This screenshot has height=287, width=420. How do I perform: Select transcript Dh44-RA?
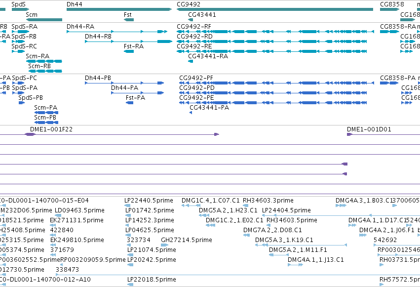117,32
